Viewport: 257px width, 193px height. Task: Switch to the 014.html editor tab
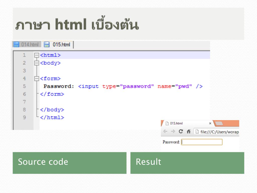point(27,44)
